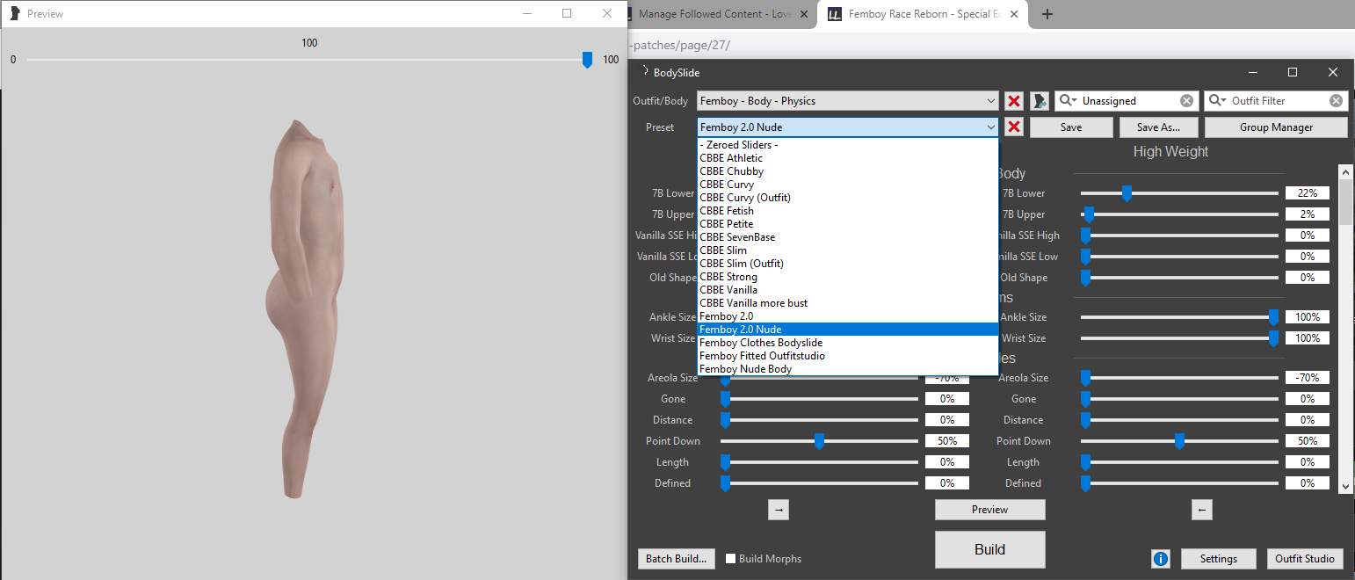Screen dimensions: 1355x580
Task: Choose CBBE Slim preset
Action: click(847, 250)
